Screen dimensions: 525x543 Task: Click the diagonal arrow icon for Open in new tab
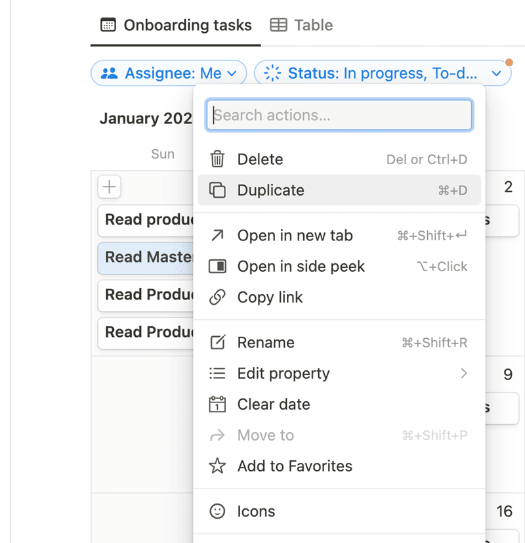coord(217,235)
